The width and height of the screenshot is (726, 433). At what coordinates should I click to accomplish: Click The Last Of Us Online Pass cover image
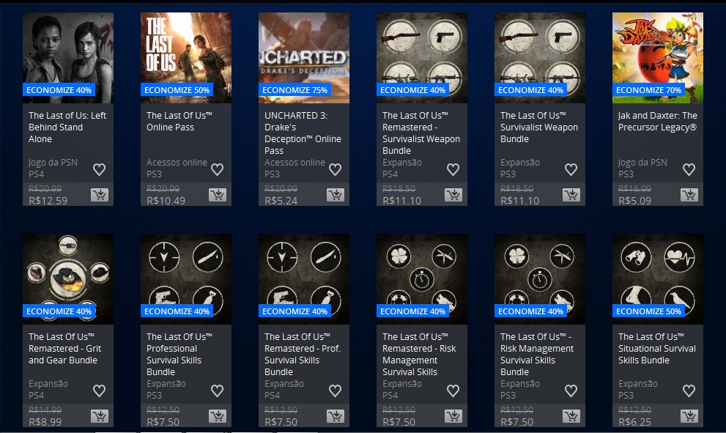tap(186, 57)
